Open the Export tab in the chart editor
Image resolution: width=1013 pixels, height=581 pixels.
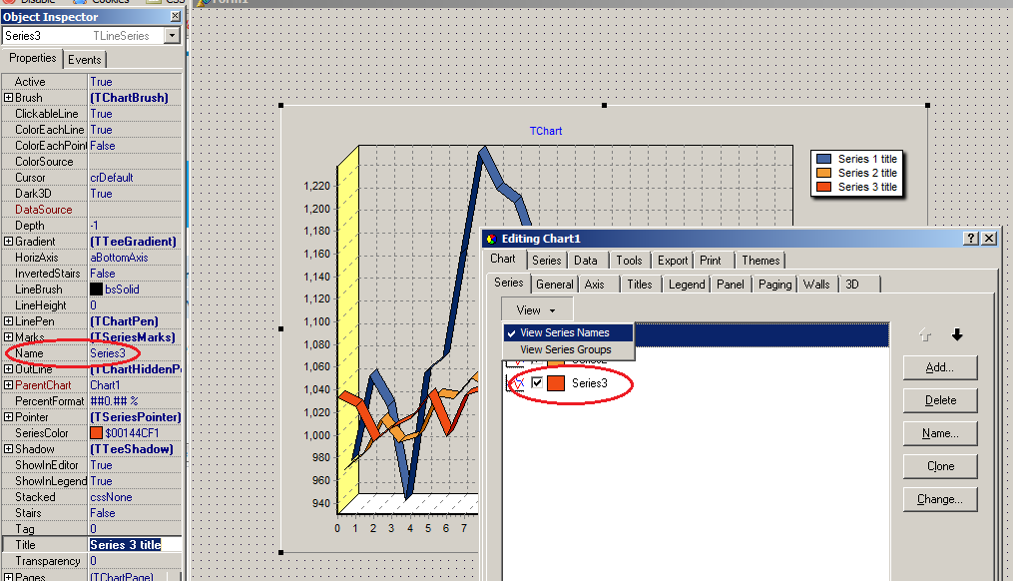pyautogui.click(x=673, y=261)
